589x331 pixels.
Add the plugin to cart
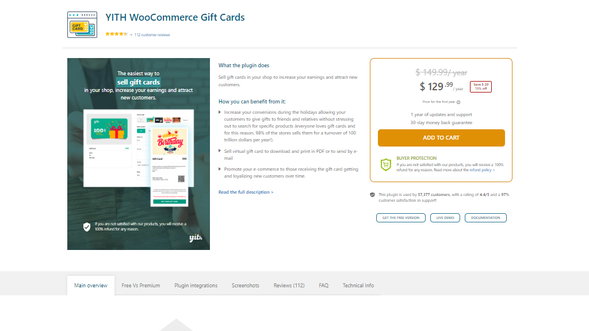pyautogui.click(x=441, y=138)
